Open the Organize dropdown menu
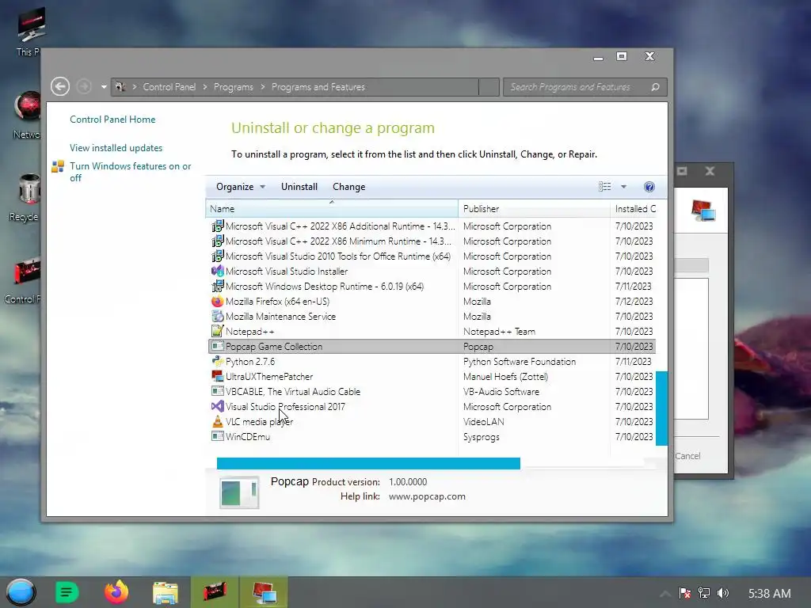811x608 pixels. click(x=241, y=187)
